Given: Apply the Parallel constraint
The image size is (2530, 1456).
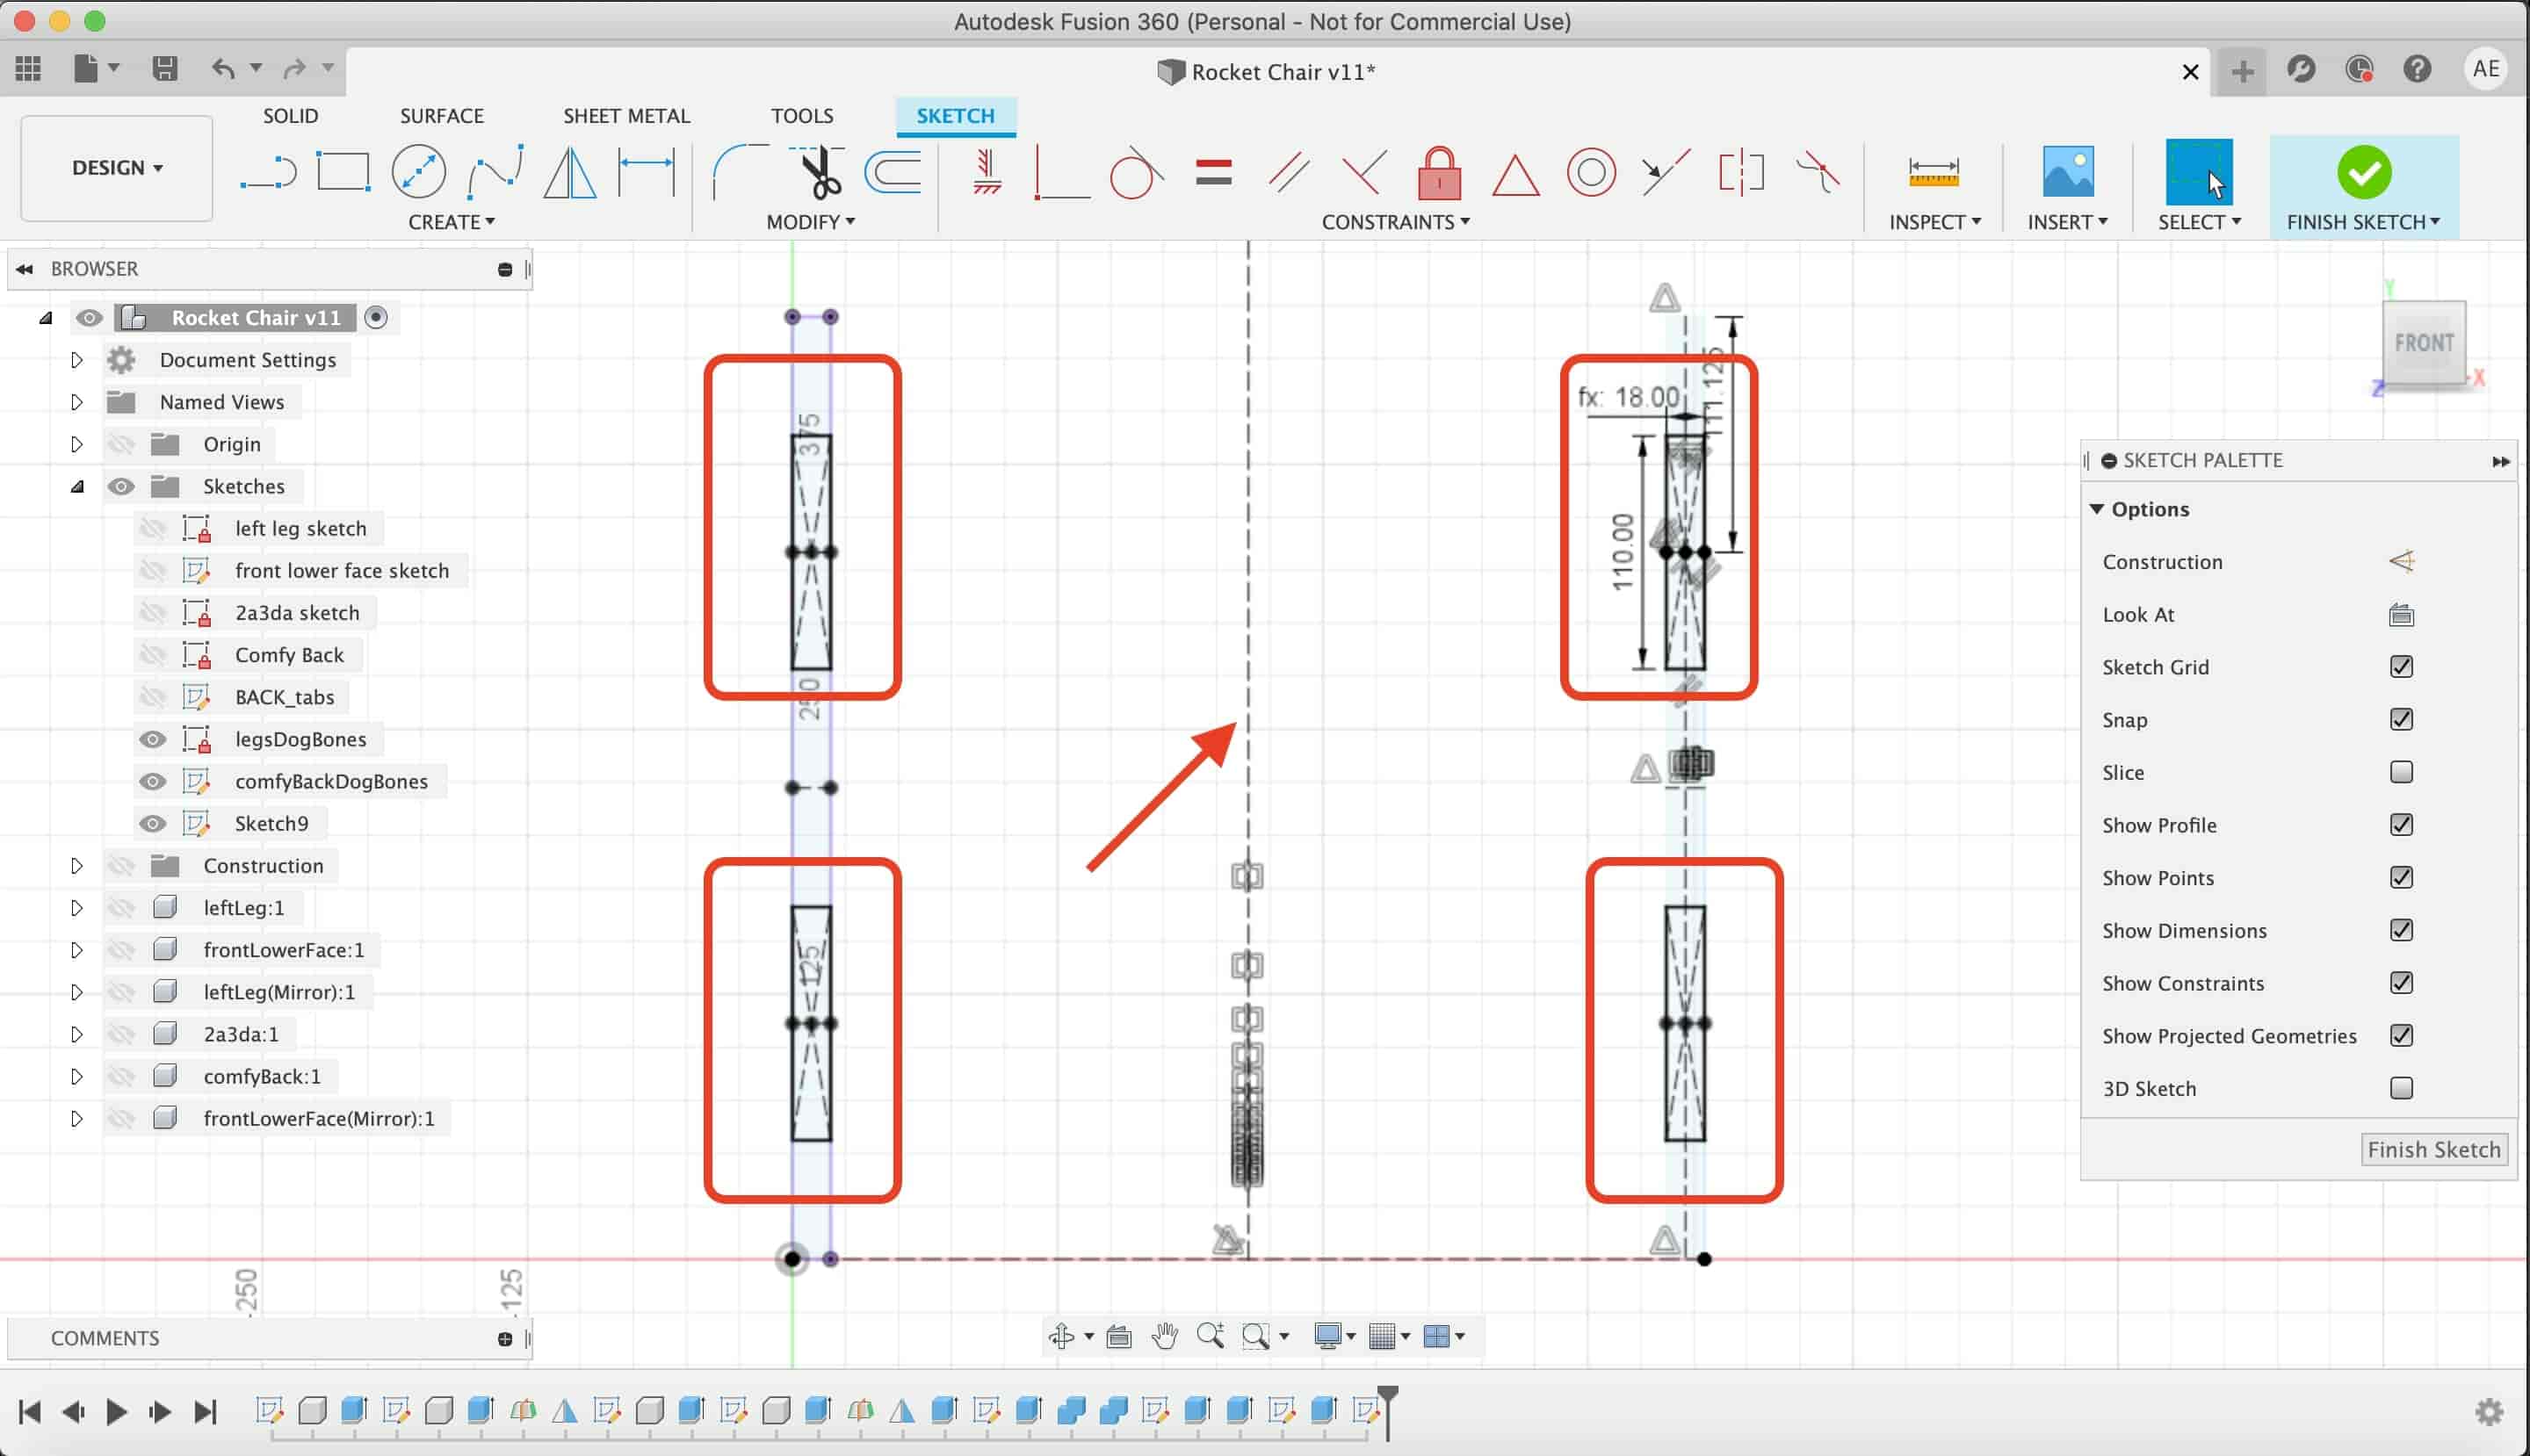Looking at the screenshot, I should [1289, 172].
